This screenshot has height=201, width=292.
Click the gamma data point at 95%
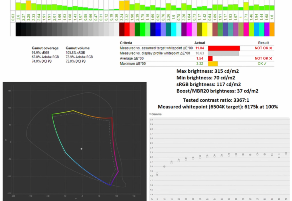(x=286, y=153)
